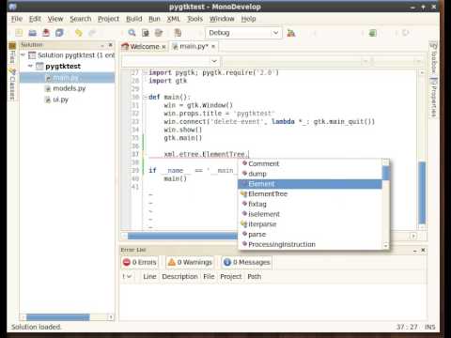Screen dimensions: 451x338
Task: Click the toolbar icon right of the magnifier
Action: tap(146, 33)
